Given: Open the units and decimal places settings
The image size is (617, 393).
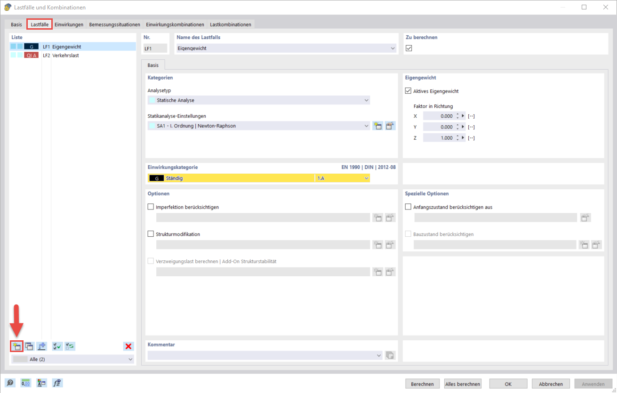Looking at the screenshot, I should (x=25, y=383).
